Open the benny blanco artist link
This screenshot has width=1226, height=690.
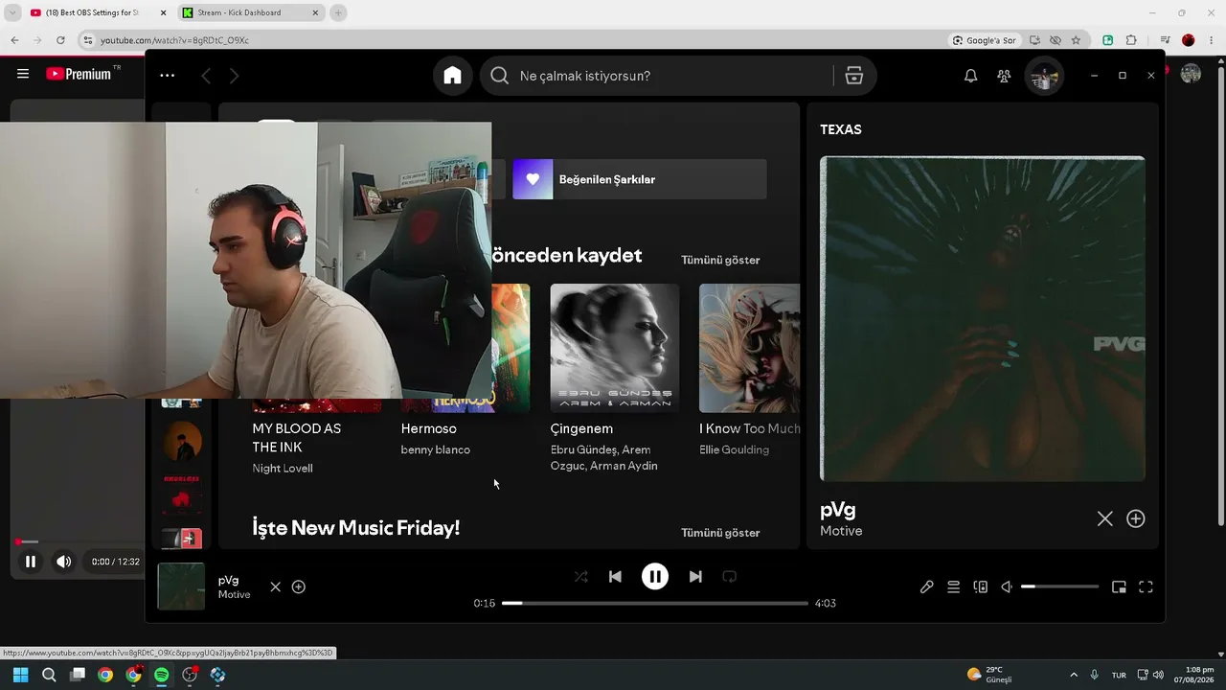tap(436, 449)
